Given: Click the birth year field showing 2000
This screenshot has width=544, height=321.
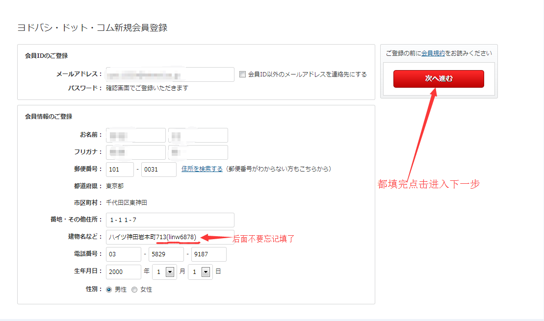Looking at the screenshot, I should [x=124, y=272].
